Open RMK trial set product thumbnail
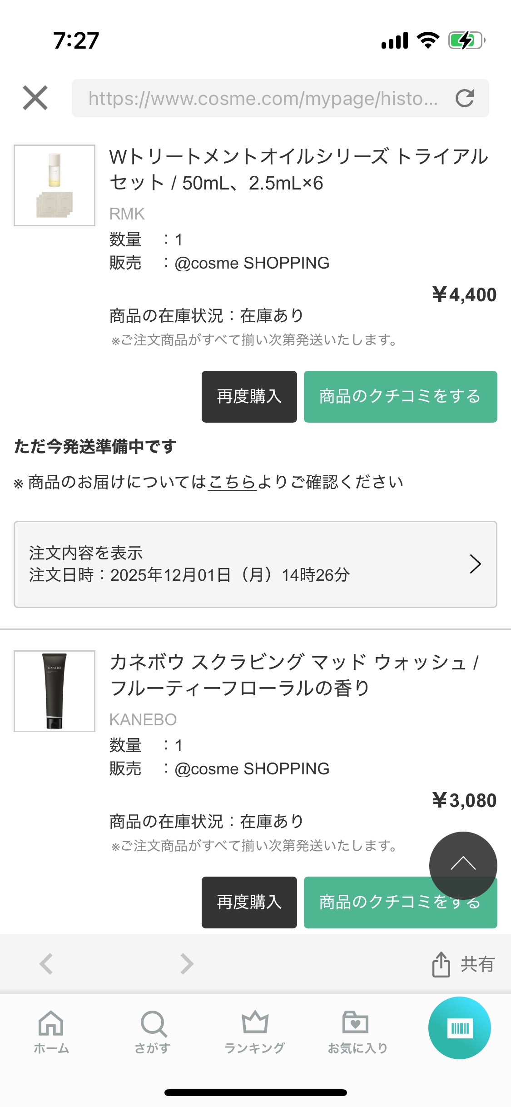Screen dimensions: 511x1107 [x=55, y=185]
